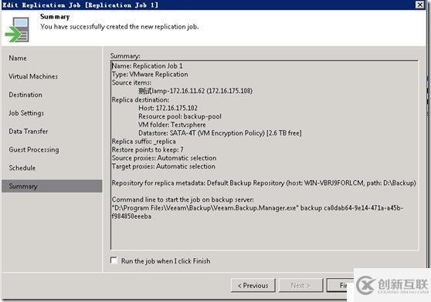This screenshot has height=302, width=431.
Task: Open the Schedule step
Action: [x=22, y=168]
